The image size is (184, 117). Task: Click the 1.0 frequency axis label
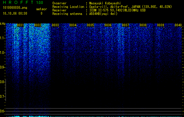click(3, 53)
